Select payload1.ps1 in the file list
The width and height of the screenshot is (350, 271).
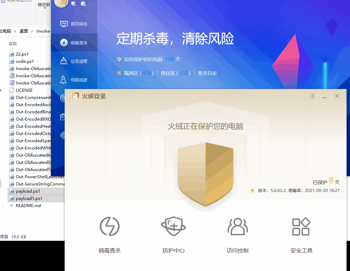click(29, 198)
